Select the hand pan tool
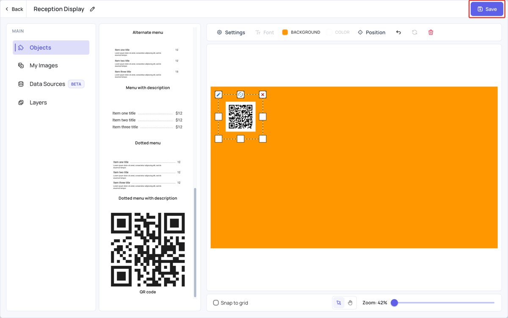 tap(350, 303)
